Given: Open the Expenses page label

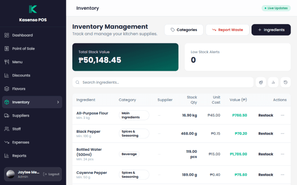Looking at the screenshot, I should pyautogui.click(x=20, y=142).
